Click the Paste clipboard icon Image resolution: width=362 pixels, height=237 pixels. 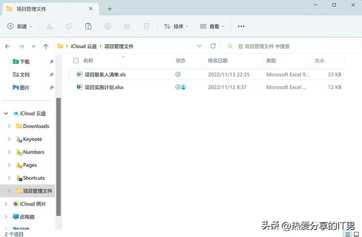[x=88, y=27]
